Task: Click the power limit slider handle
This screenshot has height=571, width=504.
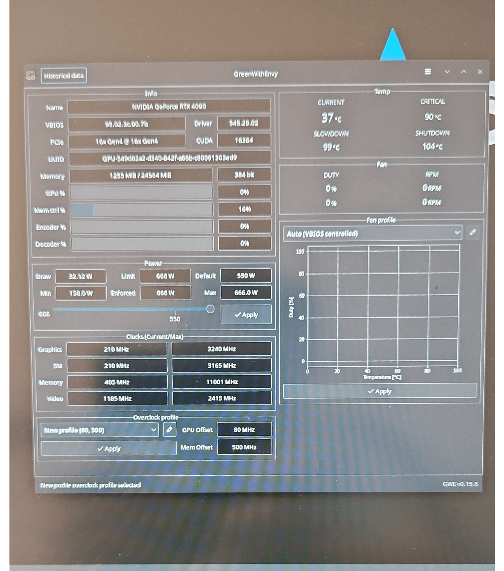Action: (x=210, y=309)
